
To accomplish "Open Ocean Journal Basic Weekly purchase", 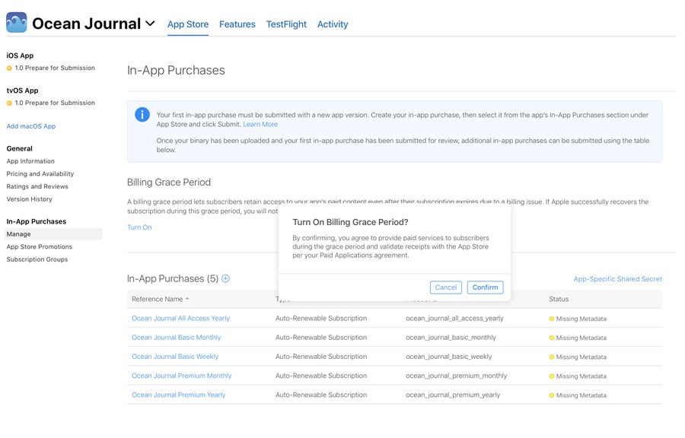I will 175,357.
